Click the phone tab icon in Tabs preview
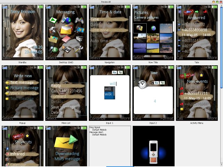 pos(180,11)
